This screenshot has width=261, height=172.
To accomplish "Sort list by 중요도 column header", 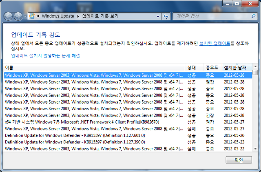I will point(212,67).
